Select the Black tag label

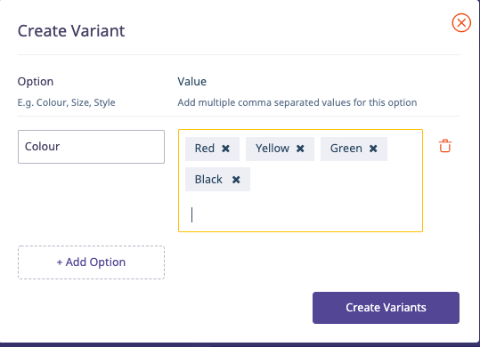[208, 180]
